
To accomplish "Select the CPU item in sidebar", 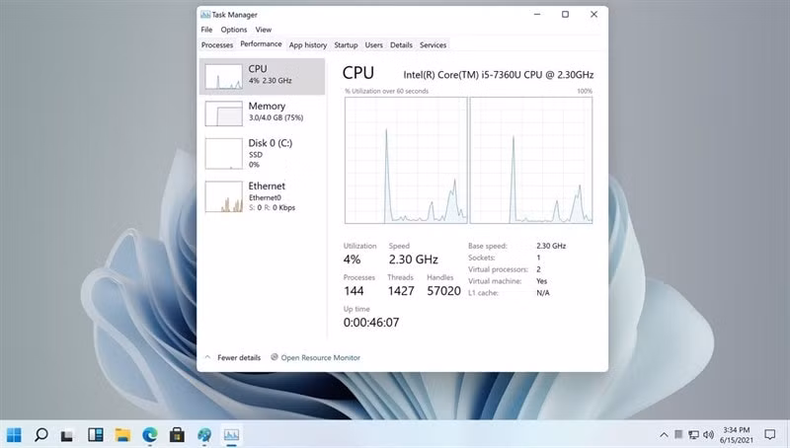I will pos(262,77).
